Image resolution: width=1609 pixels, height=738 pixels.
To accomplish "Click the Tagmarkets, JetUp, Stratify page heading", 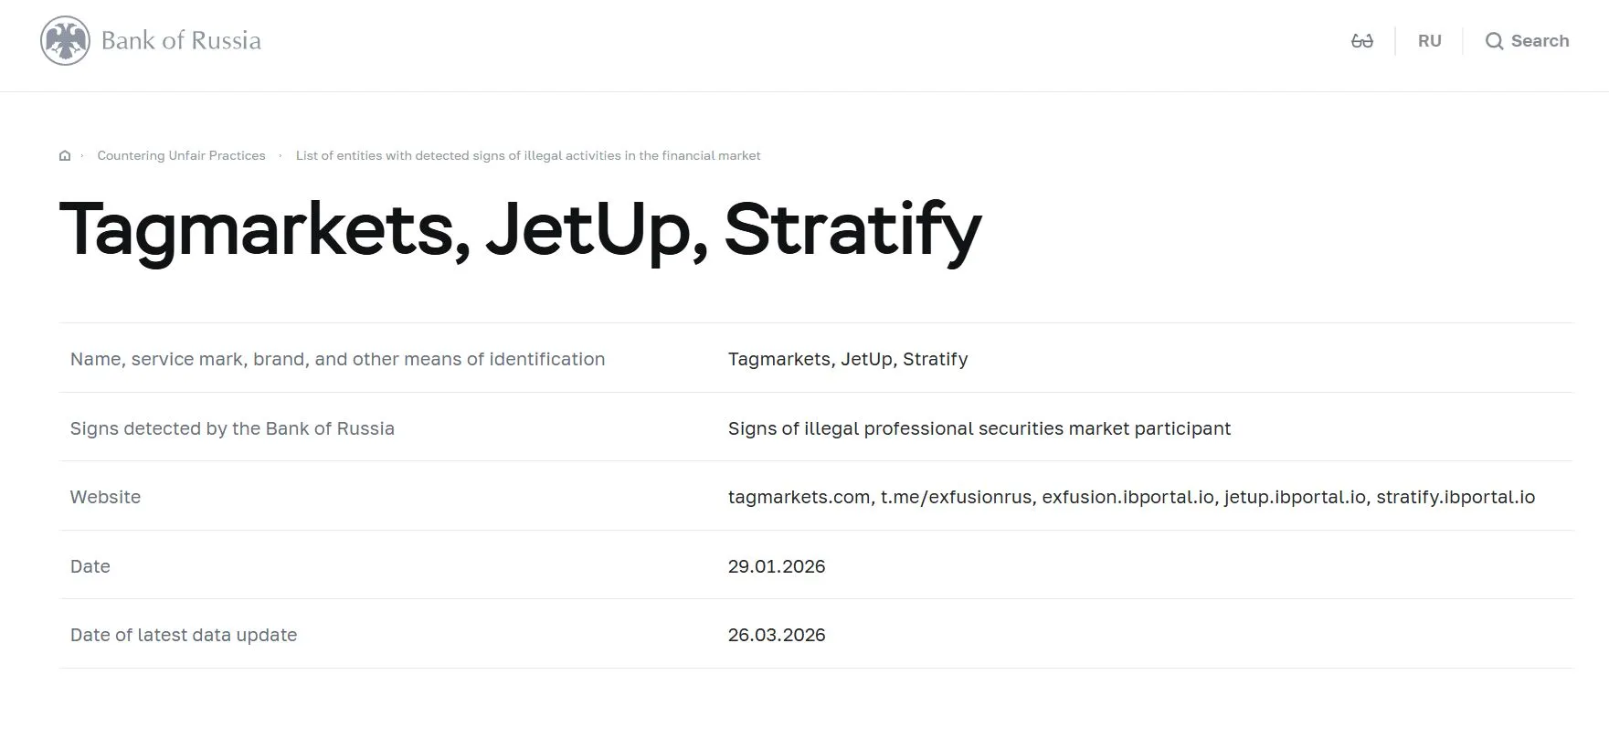I will click(x=520, y=229).
